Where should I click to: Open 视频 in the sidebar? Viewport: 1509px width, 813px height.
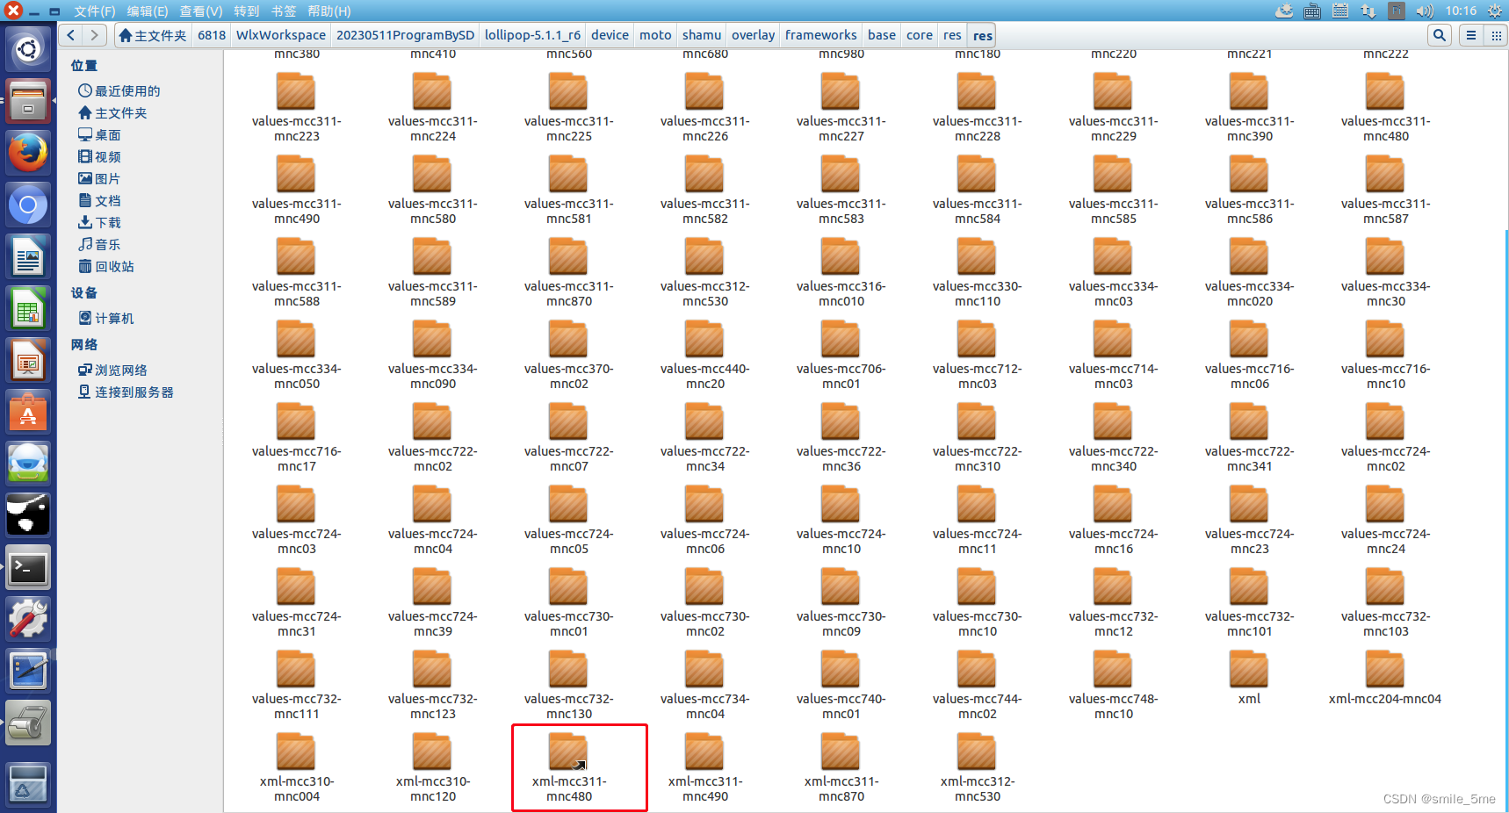point(99,156)
